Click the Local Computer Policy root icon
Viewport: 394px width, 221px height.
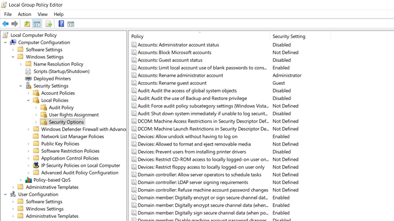[x=6, y=35]
